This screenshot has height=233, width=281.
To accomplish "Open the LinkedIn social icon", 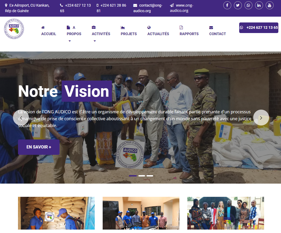I will coord(259,5).
